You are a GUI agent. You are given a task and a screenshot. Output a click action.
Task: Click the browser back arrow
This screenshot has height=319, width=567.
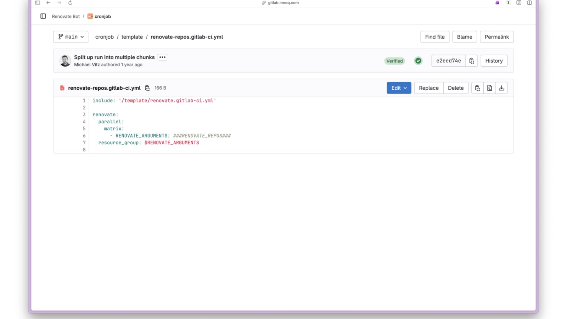49,3
